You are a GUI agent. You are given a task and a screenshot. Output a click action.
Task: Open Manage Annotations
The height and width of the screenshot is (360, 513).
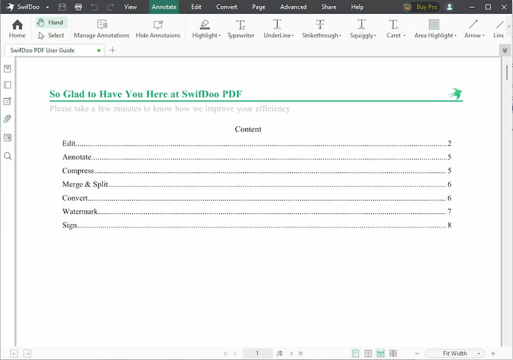101,29
